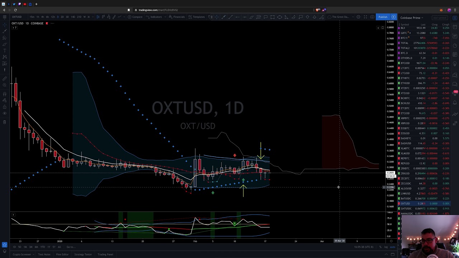Open the three-dots menu beside chart title
Viewport: 459px width, 258px height.
(52, 23)
